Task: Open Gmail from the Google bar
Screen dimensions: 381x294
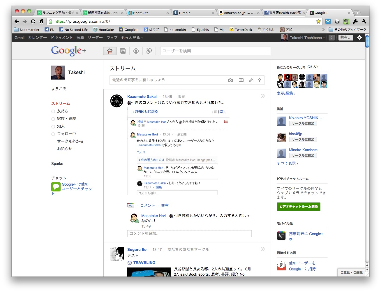Action: click(20, 38)
